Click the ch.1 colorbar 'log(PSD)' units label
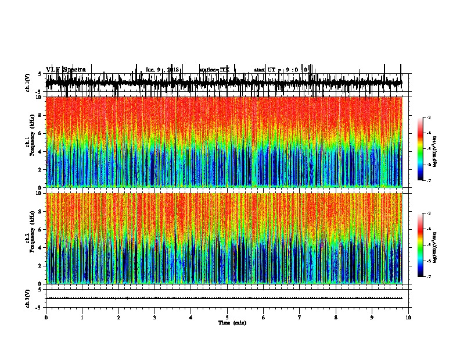Viewport: 460px width, 356px height. 435,152
